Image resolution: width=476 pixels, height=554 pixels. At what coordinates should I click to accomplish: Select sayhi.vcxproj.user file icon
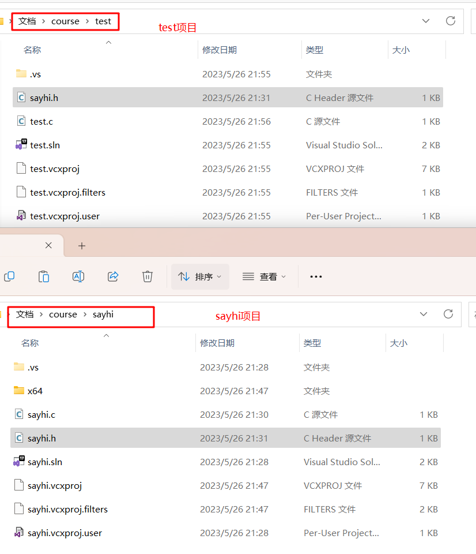[19, 532]
